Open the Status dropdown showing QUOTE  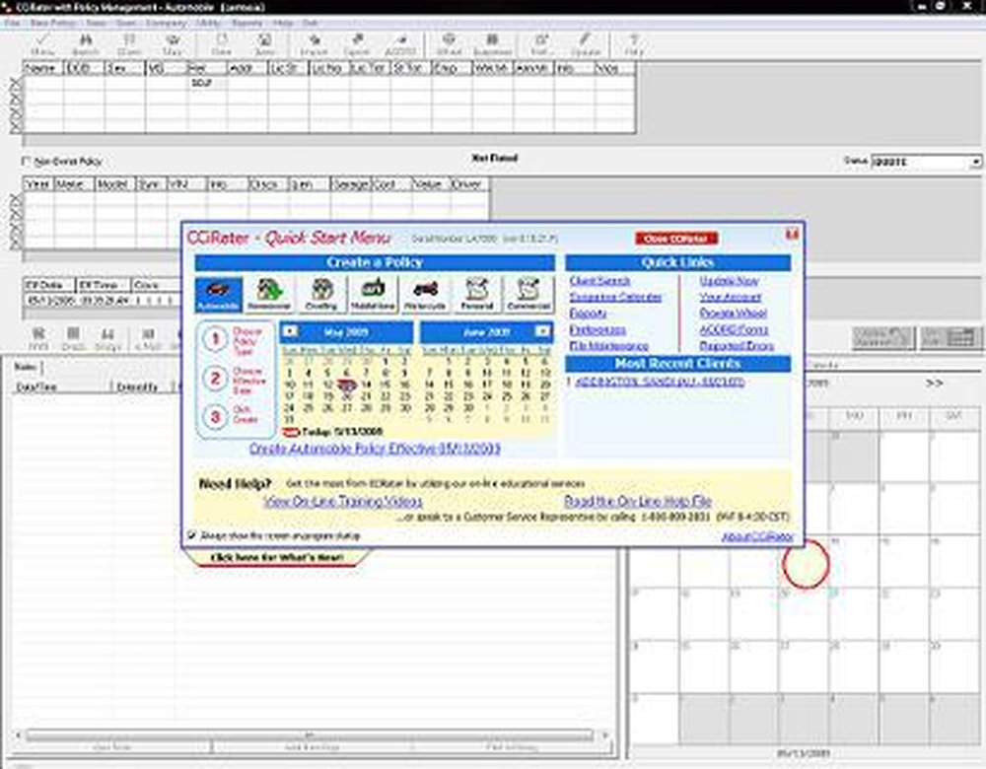click(x=975, y=162)
